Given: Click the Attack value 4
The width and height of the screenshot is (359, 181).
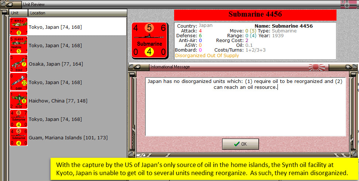Looking at the screenshot, I should coord(200,31).
